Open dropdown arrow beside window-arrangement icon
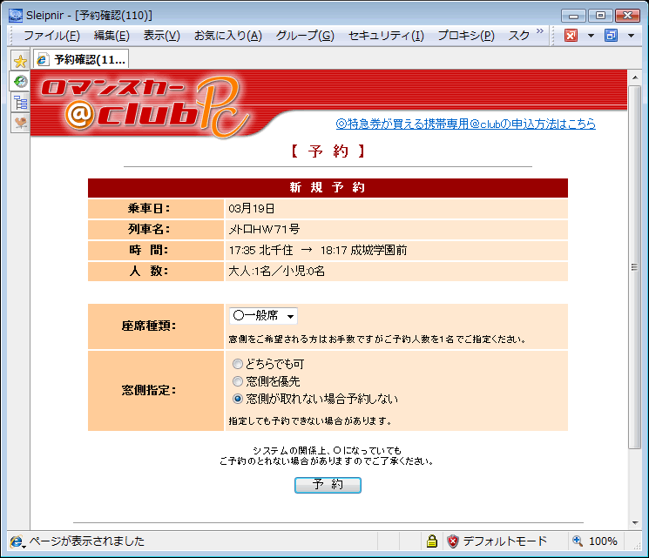 coord(631,36)
